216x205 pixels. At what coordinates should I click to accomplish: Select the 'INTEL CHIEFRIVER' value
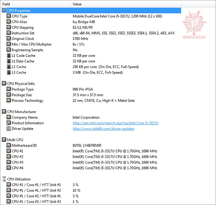click(87, 145)
